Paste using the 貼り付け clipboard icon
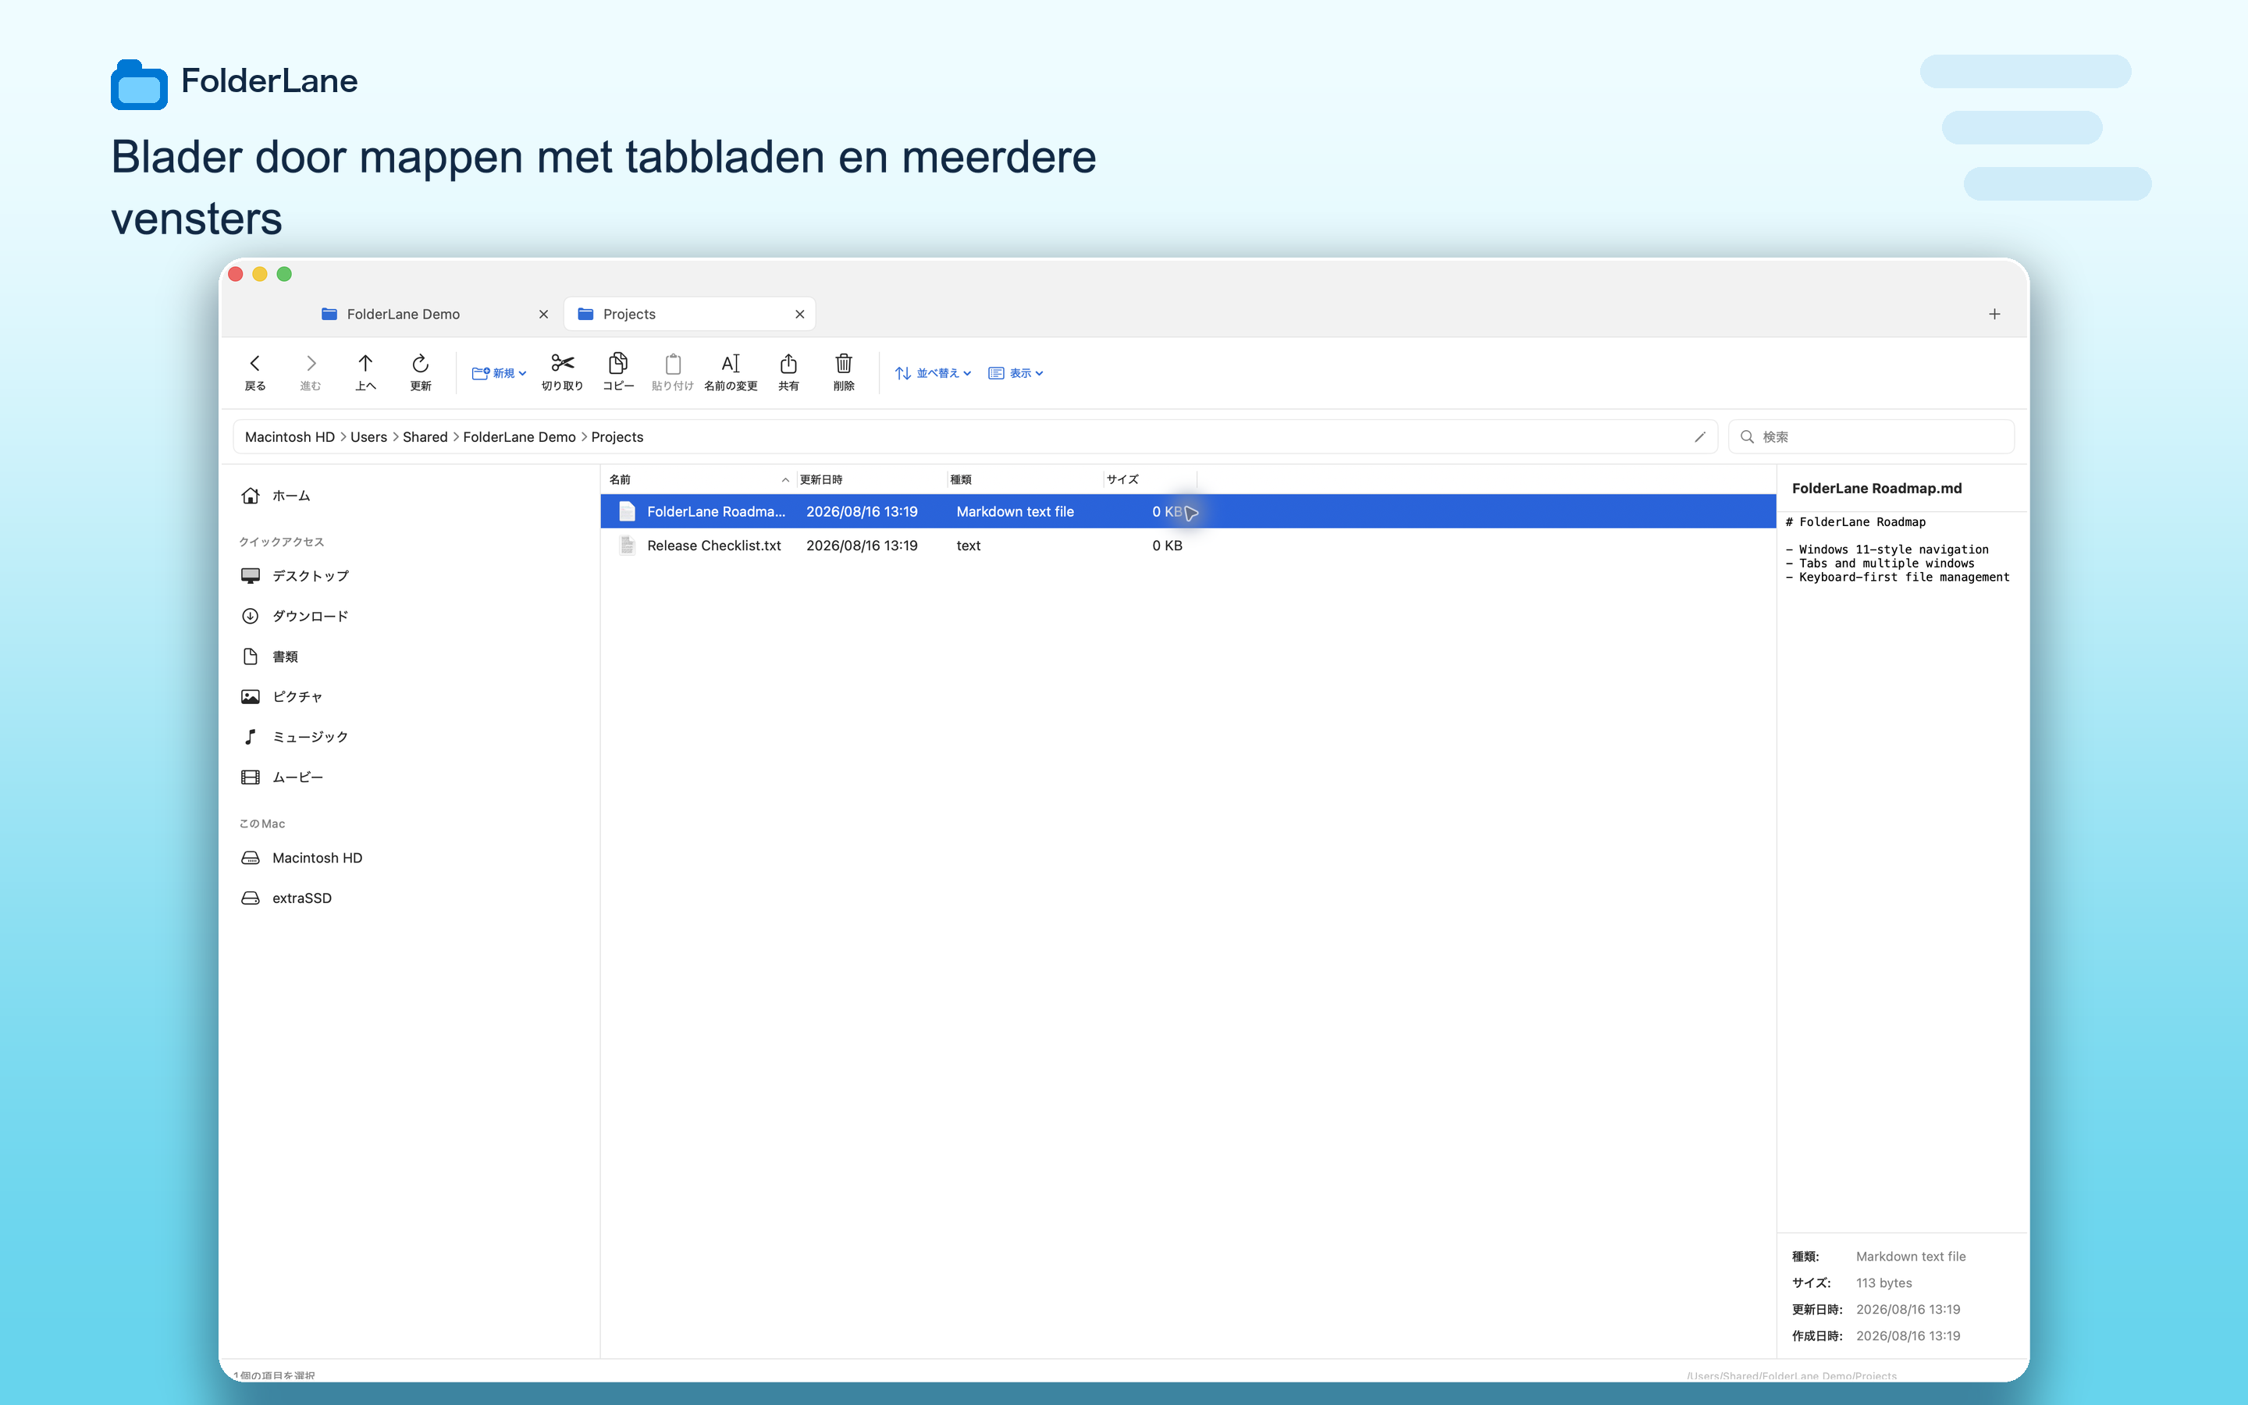The image size is (2248, 1405). pos(673,372)
